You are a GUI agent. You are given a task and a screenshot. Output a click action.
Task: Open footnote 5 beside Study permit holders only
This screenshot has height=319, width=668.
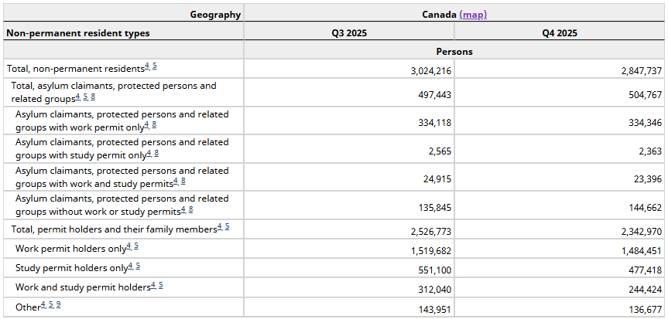pyautogui.click(x=138, y=266)
